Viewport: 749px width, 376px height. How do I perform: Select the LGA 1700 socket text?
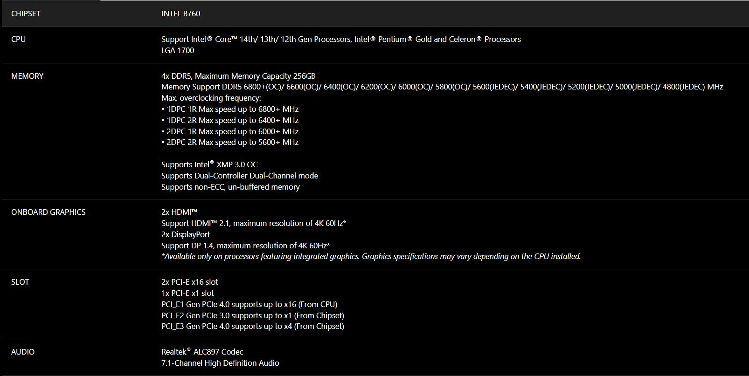click(178, 50)
